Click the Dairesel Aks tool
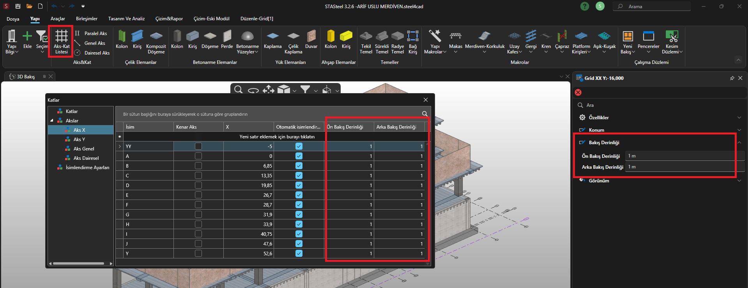The height and width of the screenshot is (288, 748). point(92,53)
